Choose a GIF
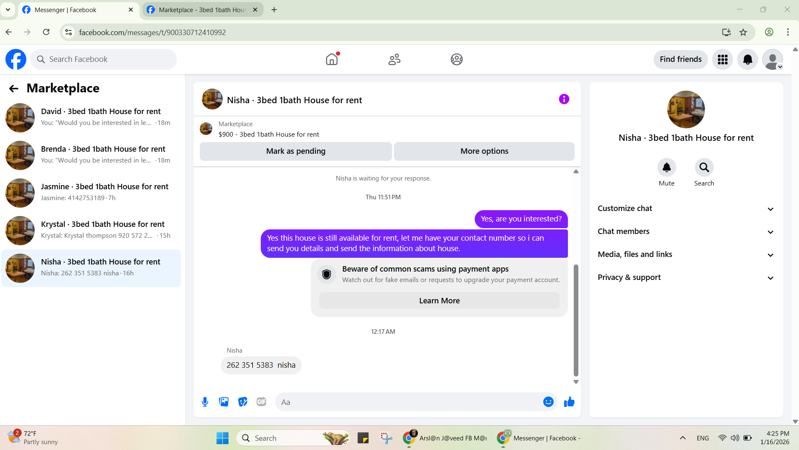This screenshot has width=799, height=450. click(261, 402)
